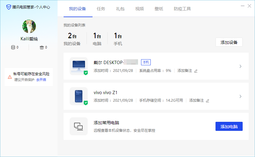
Task: Click 添加备注 on the Dell DESKTOP row
Action: pos(185,71)
